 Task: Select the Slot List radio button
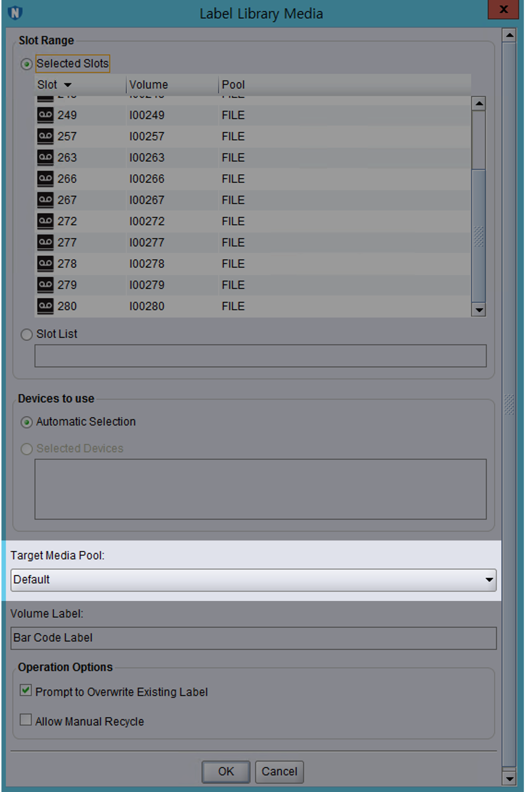point(27,334)
